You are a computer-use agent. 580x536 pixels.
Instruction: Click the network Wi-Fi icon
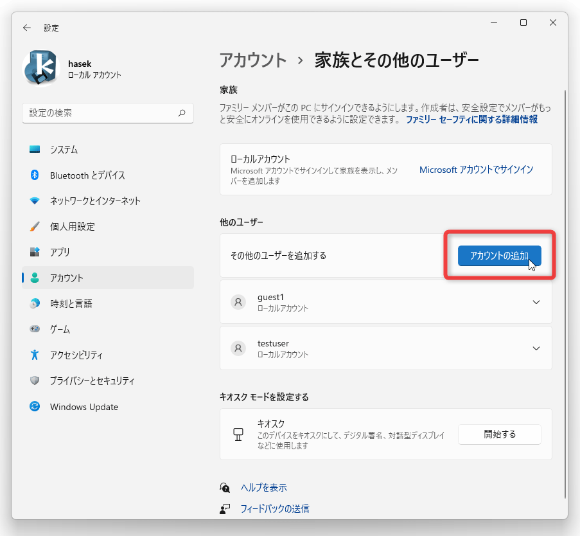(x=35, y=201)
